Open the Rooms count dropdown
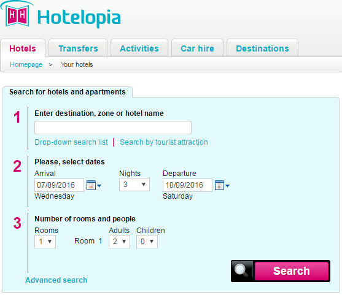Viewport: 342px width, 295px height. point(45,242)
